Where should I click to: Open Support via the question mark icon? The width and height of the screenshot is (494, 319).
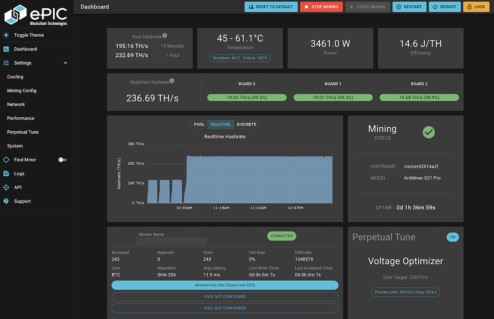pyautogui.click(x=6, y=201)
